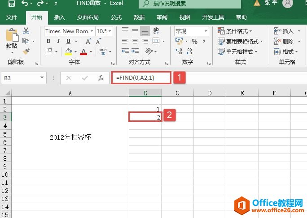Apply accounting number format icon
Image resolution: width=307 pixels, height=218 pixels.
click(x=179, y=41)
